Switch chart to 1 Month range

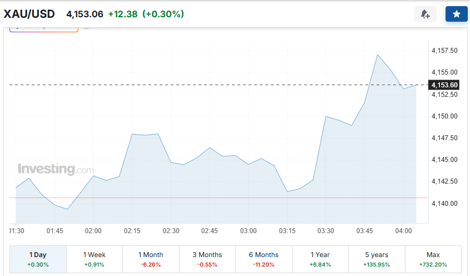click(151, 259)
